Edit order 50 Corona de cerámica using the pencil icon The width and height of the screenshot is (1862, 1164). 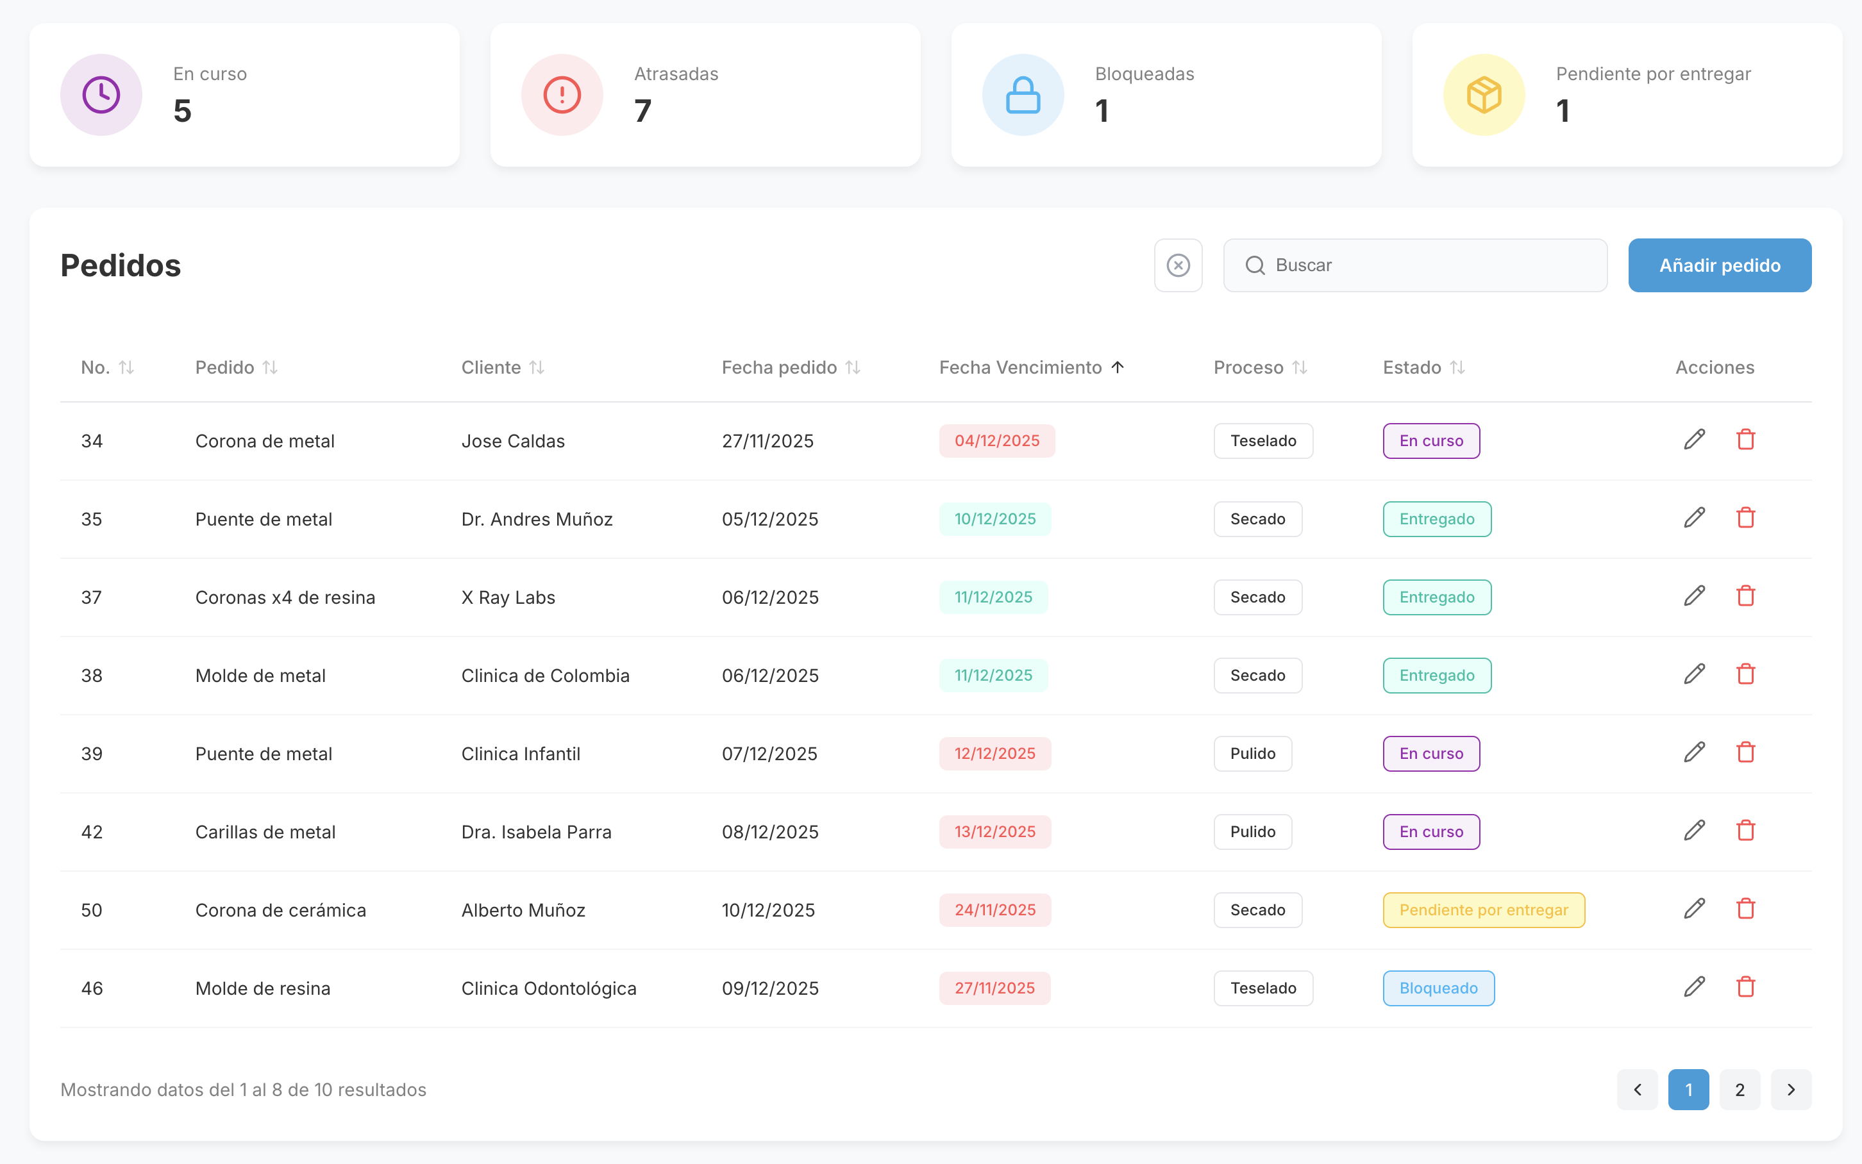(1694, 908)
